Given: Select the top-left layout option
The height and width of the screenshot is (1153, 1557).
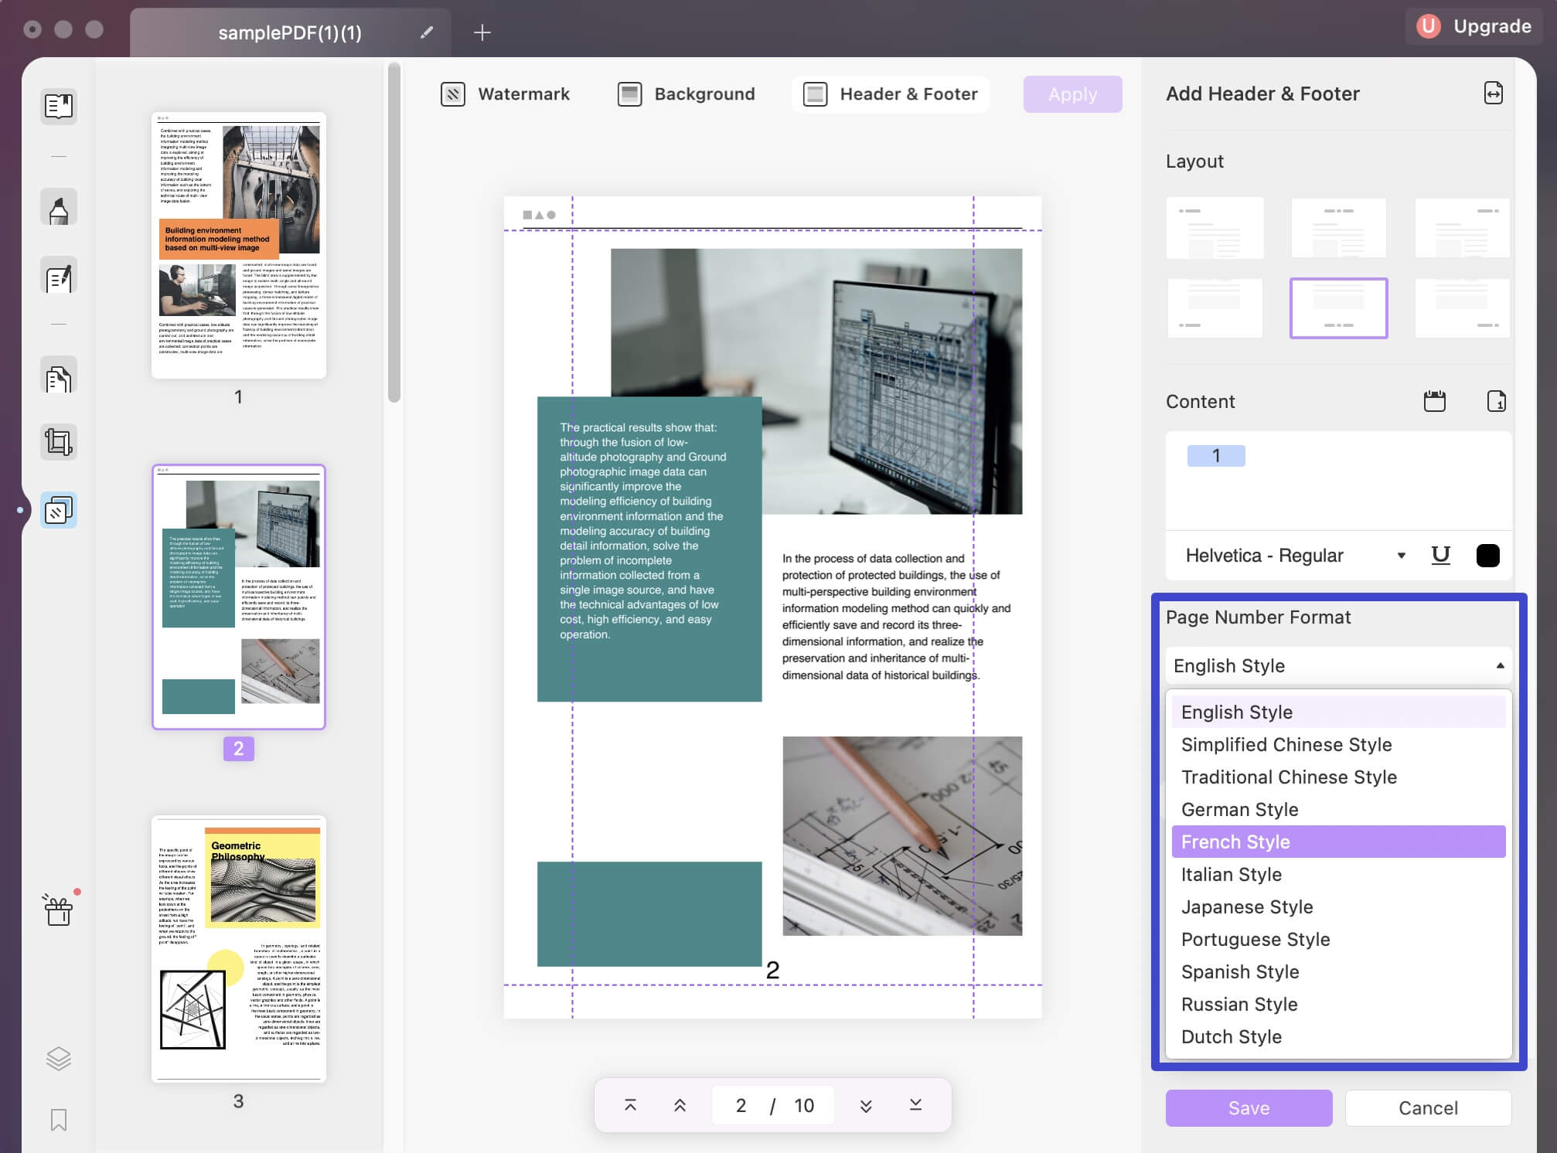Looking at the screenshot, I should pos(1215,227).
